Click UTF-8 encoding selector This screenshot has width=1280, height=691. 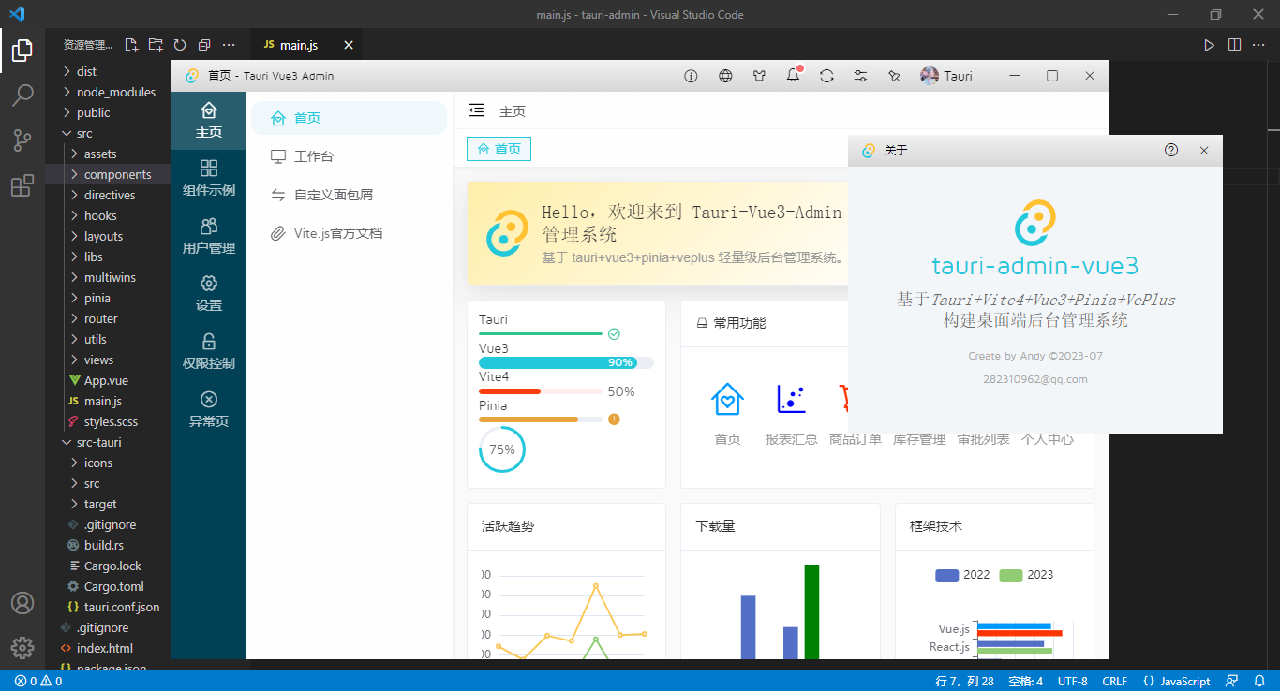pos(1073,681)
